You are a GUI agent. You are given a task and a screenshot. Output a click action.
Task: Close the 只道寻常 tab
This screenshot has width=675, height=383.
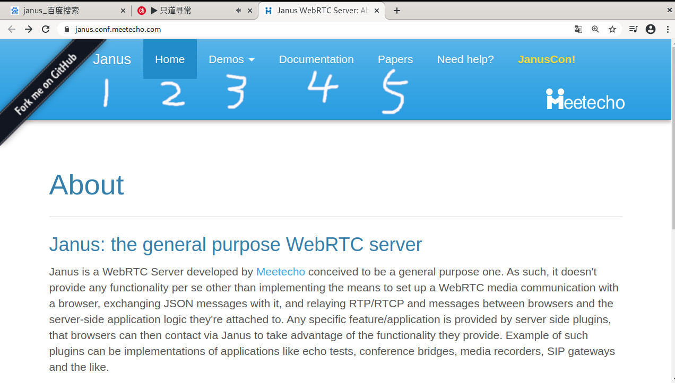pos(250,11)
